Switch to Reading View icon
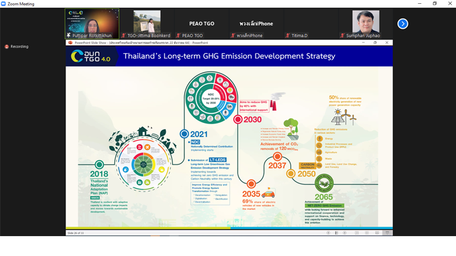This screenshot has height=256, width=456. [x=377, y=233]
